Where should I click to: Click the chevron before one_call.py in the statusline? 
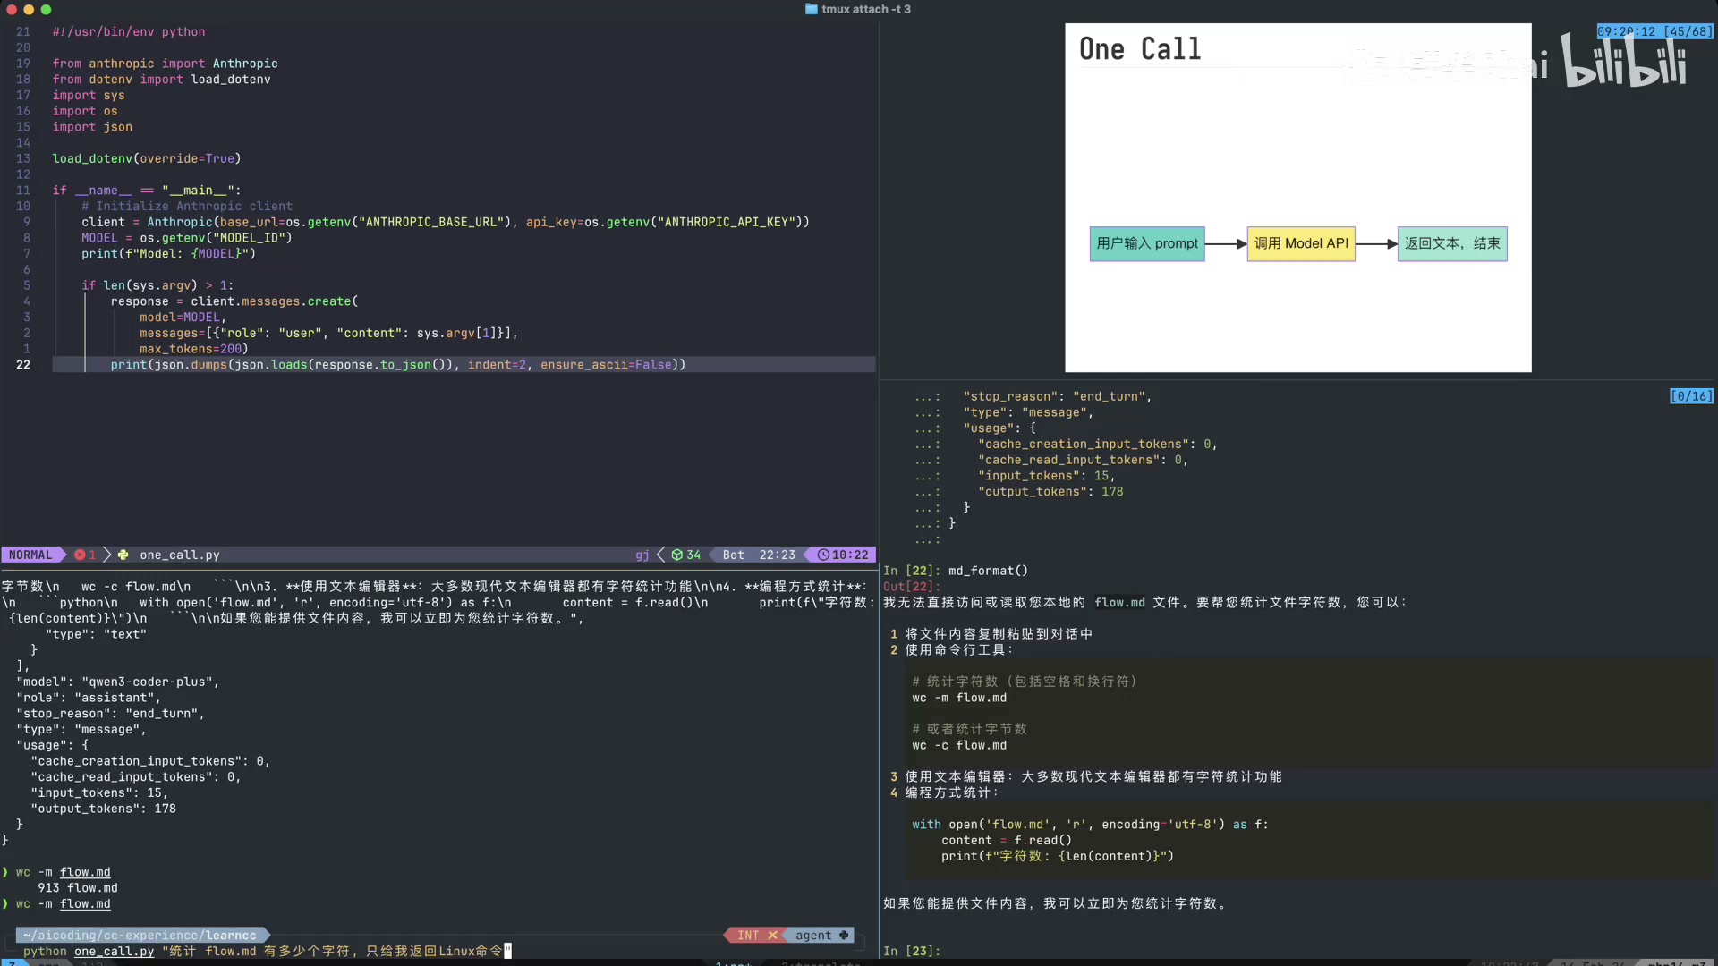click(107, 555)
